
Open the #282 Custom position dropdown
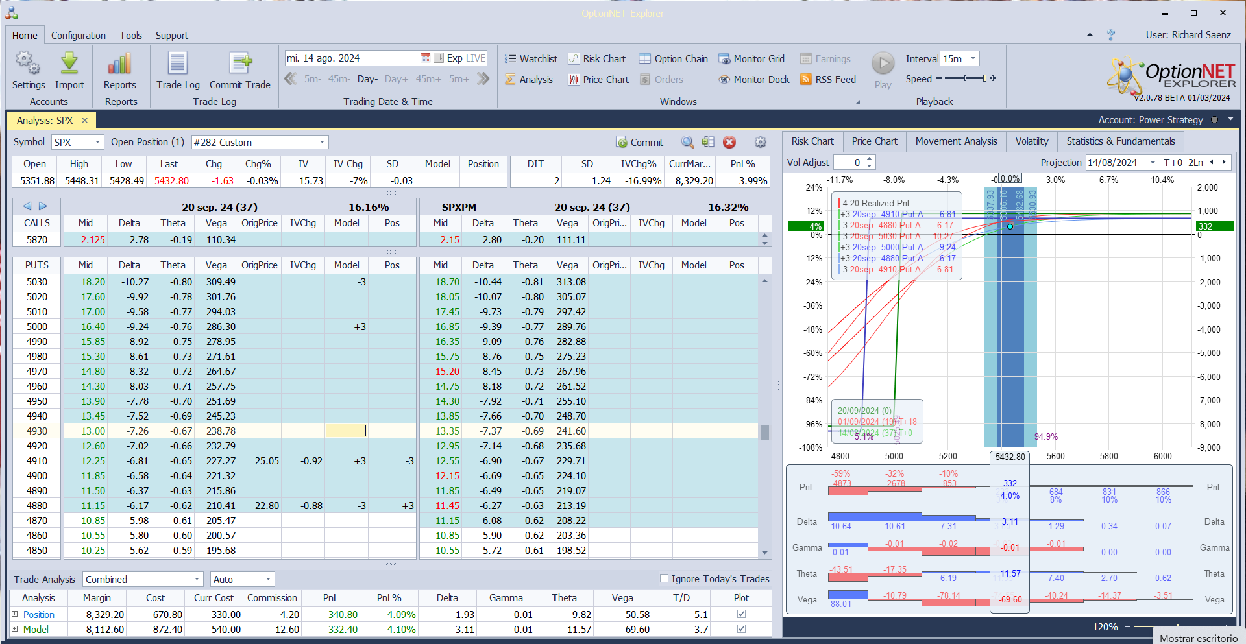point(322,142)
